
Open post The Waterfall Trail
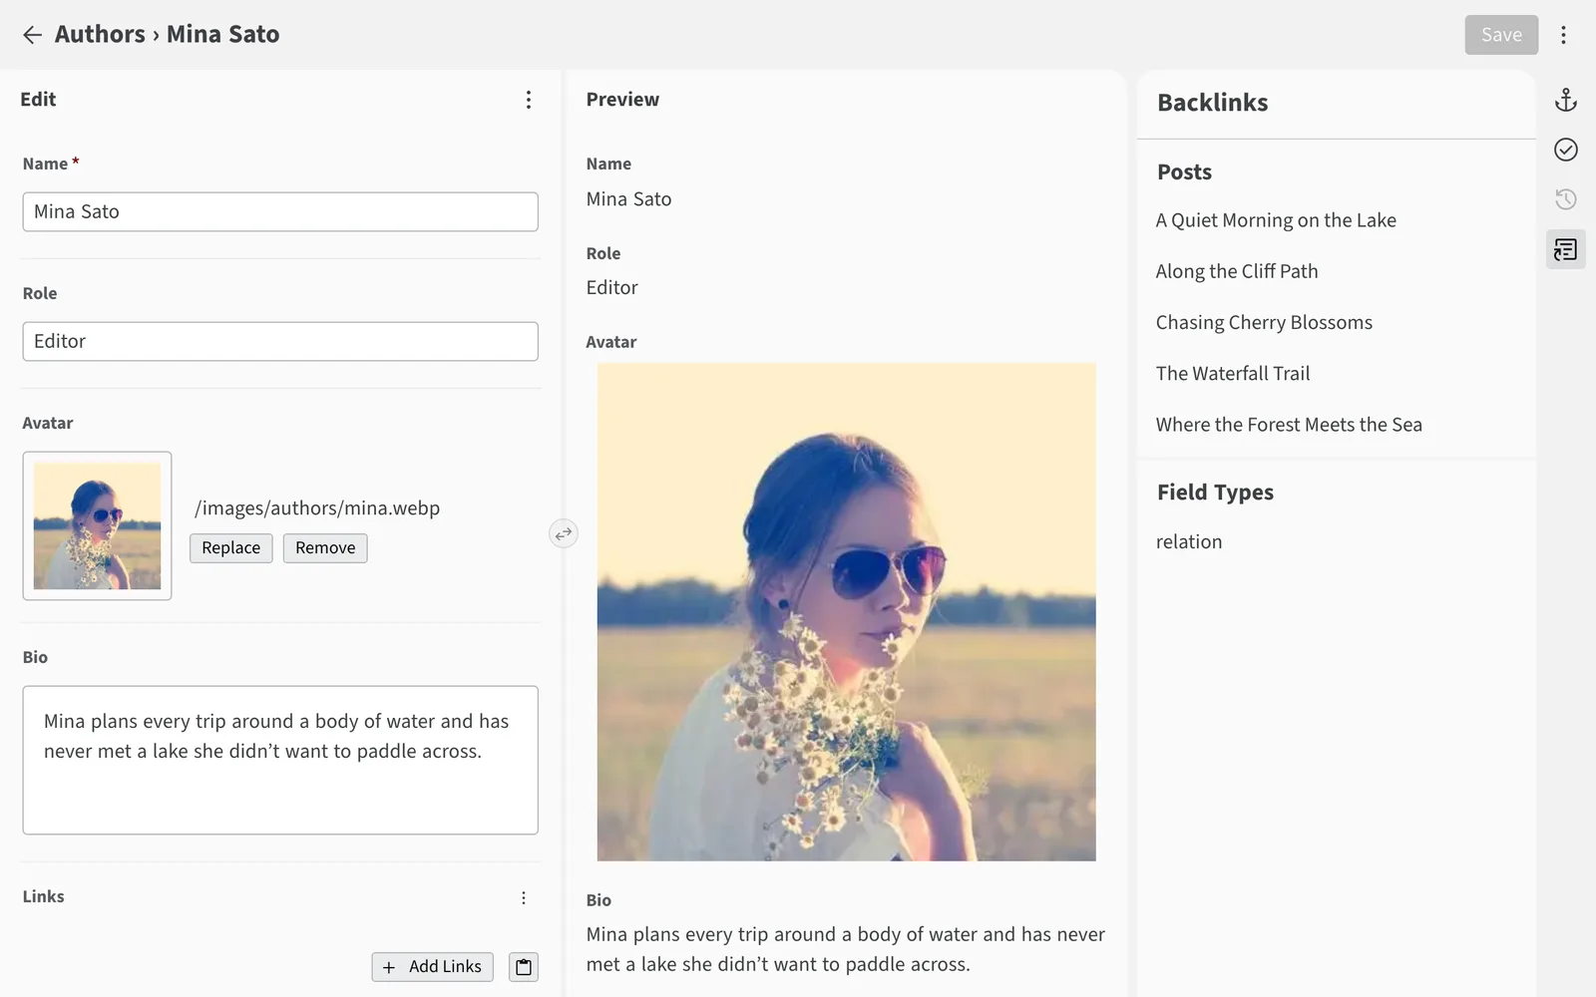[1233, 373]
